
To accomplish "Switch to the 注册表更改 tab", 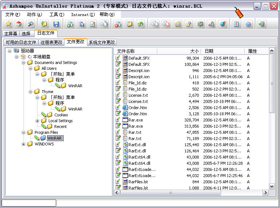I will [x=51, y=42].
